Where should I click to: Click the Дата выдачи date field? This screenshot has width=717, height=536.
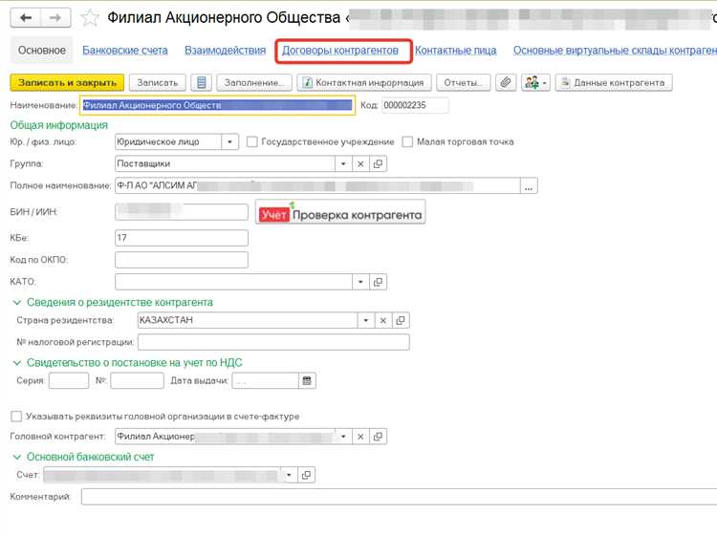point(265,380)
